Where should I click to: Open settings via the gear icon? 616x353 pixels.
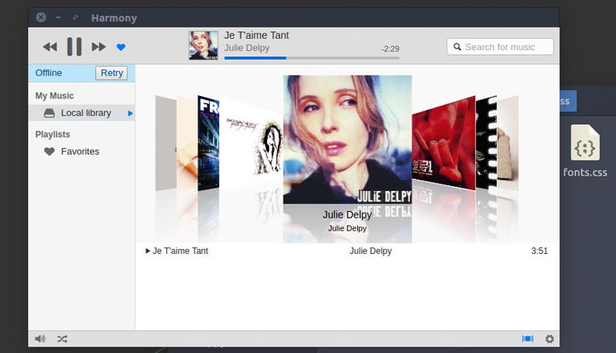[x=549, y=338]
